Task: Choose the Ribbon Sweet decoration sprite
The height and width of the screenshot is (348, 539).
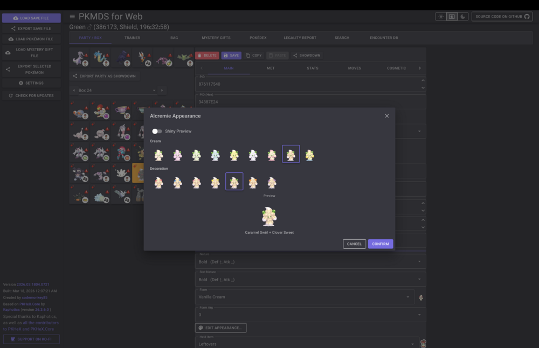Action: point(272,182)
